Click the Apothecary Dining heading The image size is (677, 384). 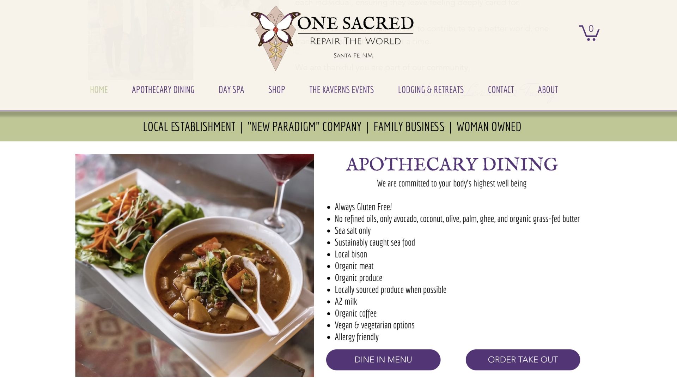point(452,164)
